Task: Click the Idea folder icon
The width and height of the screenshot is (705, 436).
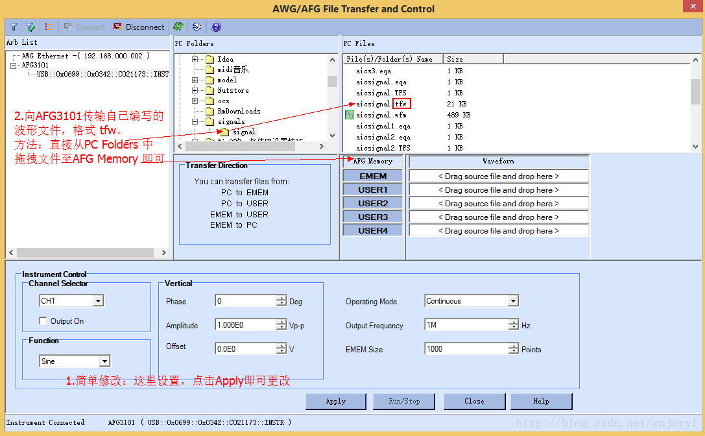Action: click(209, 60)
